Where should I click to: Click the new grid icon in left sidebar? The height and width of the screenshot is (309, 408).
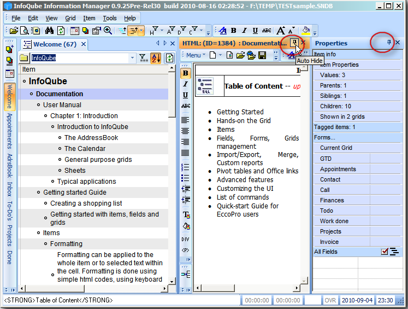10,49
